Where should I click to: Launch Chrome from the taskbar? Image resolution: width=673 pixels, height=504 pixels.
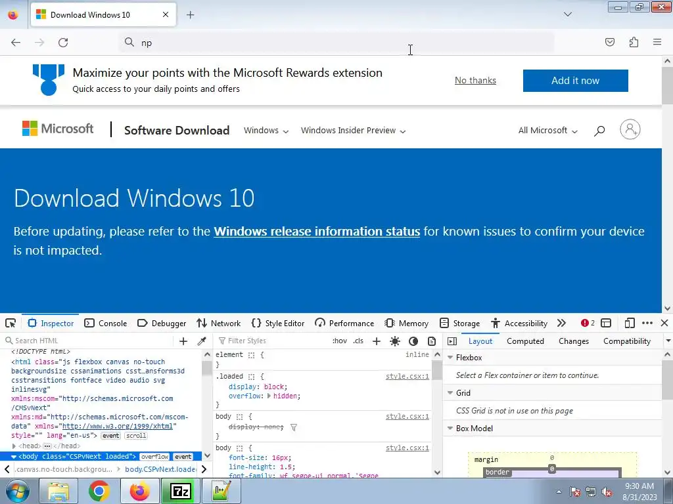[99, 491]
